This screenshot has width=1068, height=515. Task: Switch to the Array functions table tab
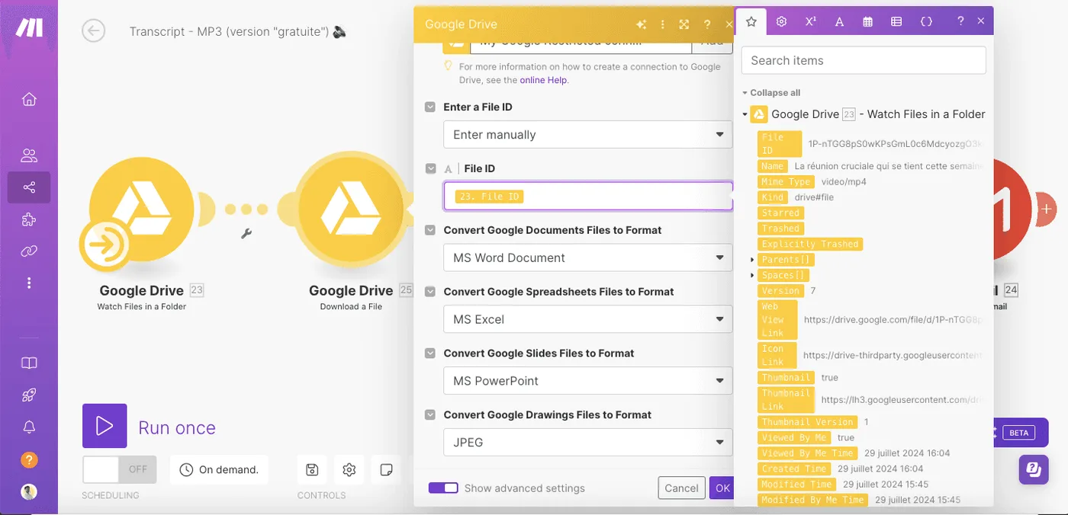coord(896,21)
